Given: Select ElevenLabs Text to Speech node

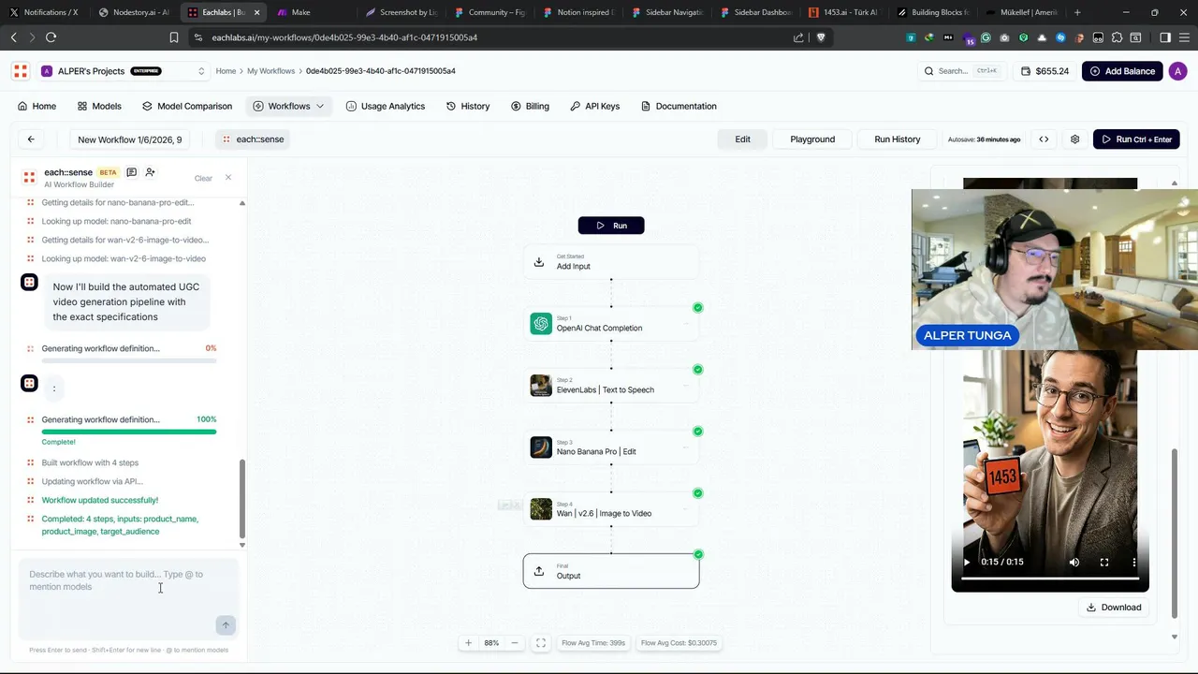Looking at the screenshot, I should pos(611,386).
